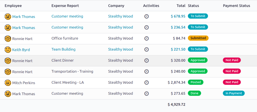Open the Team Building expense report link

pyautogui.click(x=63, y=49)
